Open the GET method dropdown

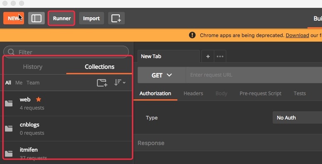[162, 75]
